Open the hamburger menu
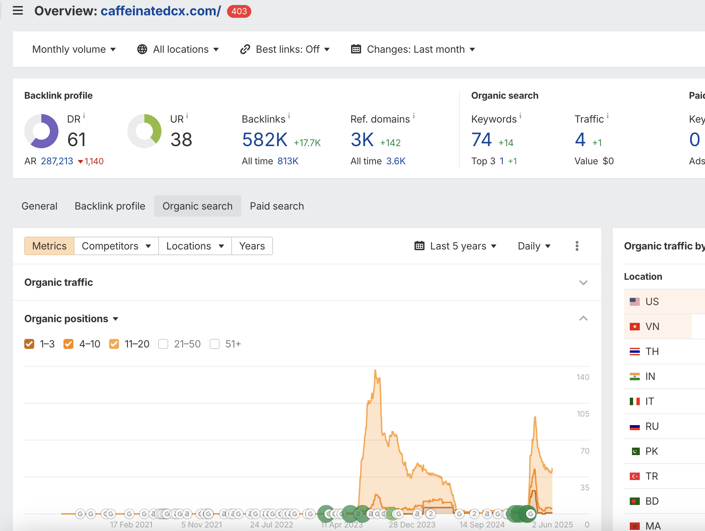 [x=18, y=11]
